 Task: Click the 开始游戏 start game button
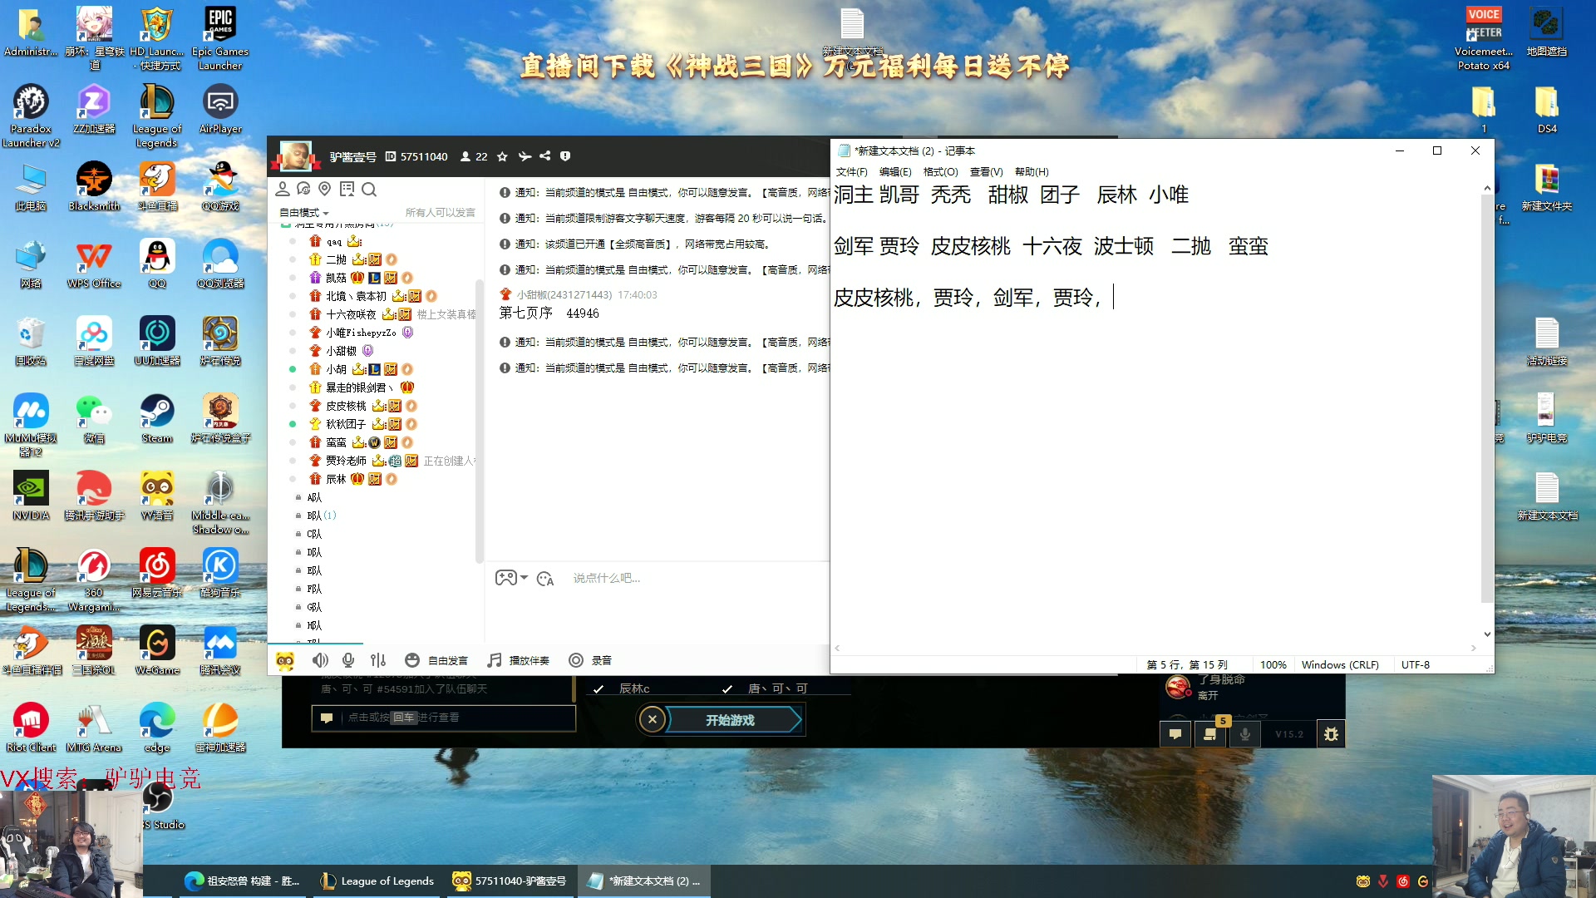click(x=731, y=720)
